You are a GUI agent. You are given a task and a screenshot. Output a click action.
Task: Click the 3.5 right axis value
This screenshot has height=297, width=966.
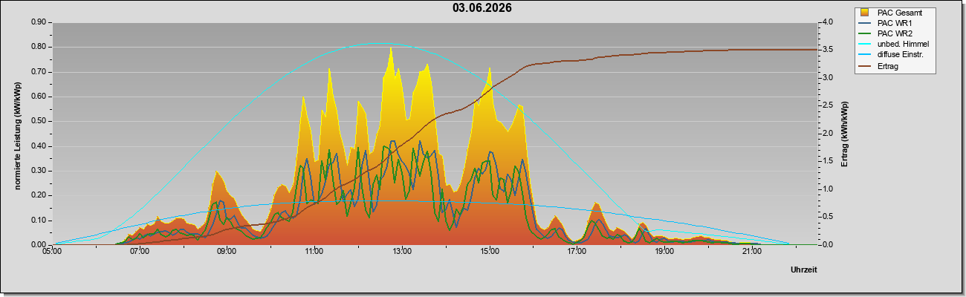(x=828, y=50)
